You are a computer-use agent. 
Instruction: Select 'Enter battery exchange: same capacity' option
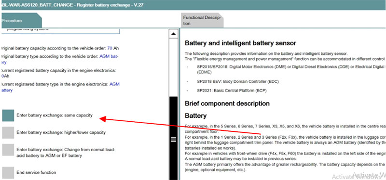click(x=8, y=116)
